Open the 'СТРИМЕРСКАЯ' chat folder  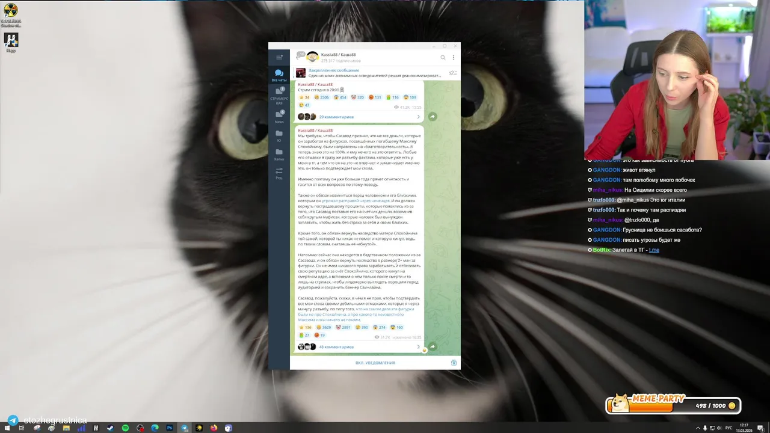tap(279, 96)
